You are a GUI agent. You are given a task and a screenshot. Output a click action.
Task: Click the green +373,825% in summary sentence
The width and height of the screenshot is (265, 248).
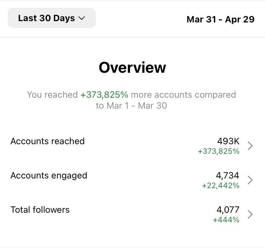click(104, 95)
